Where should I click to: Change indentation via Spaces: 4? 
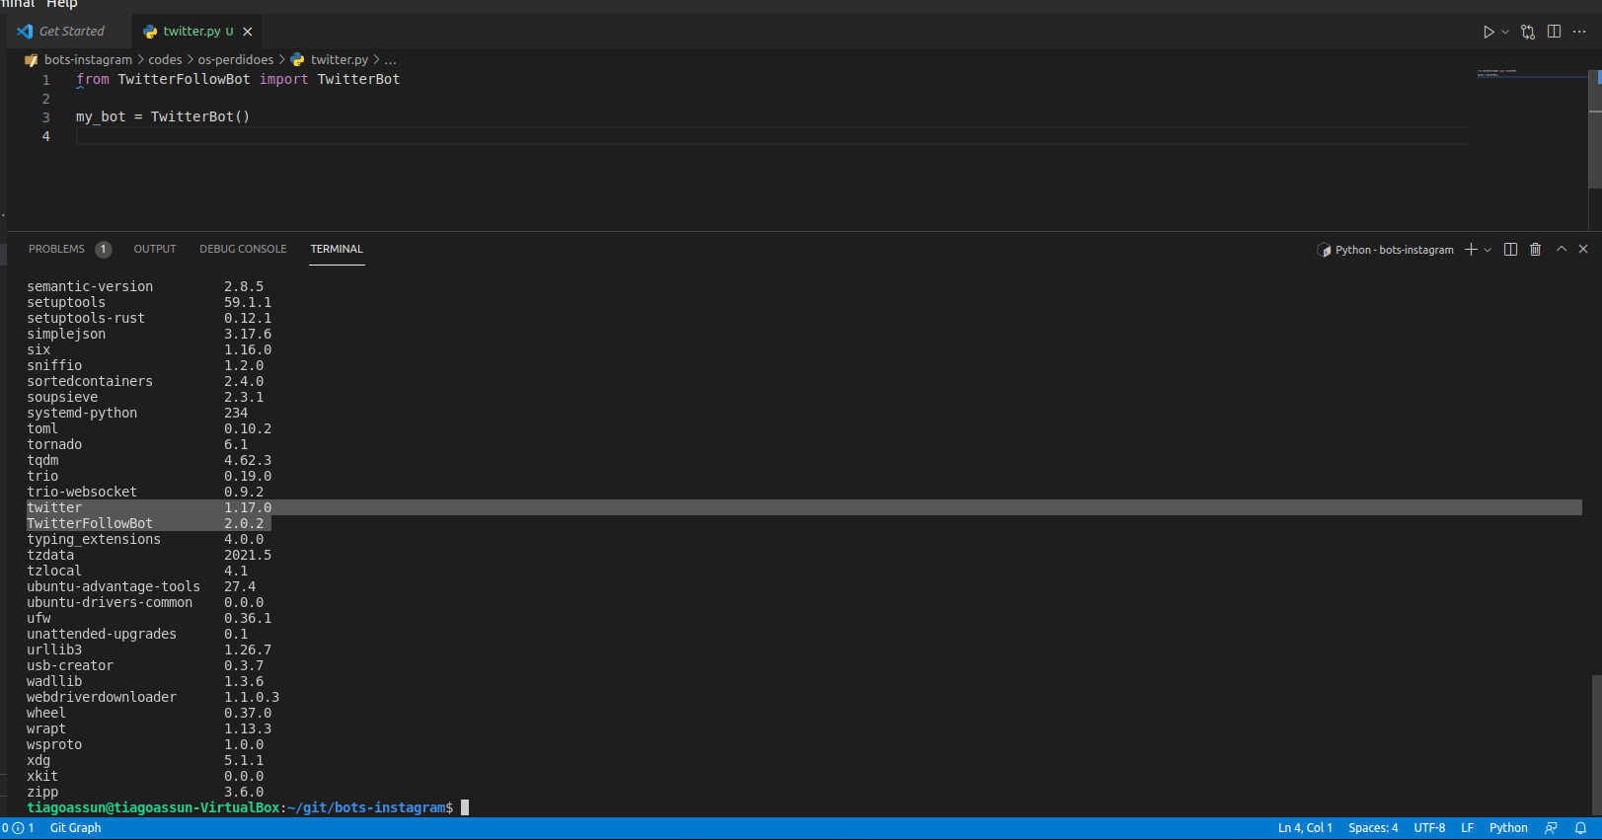pos(1373,828)
